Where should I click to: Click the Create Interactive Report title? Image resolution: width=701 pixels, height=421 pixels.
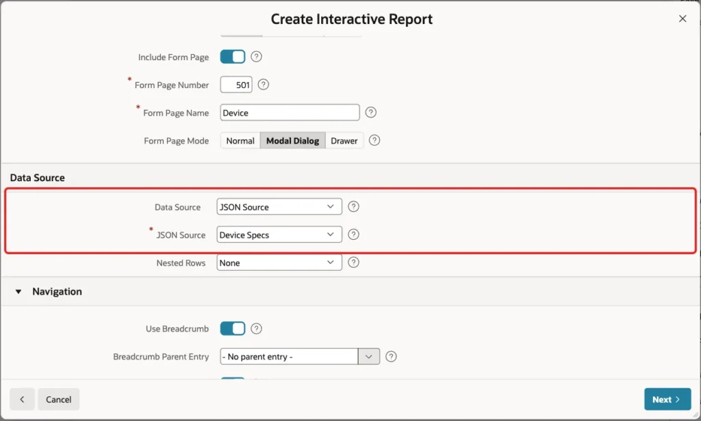(352, 19)
